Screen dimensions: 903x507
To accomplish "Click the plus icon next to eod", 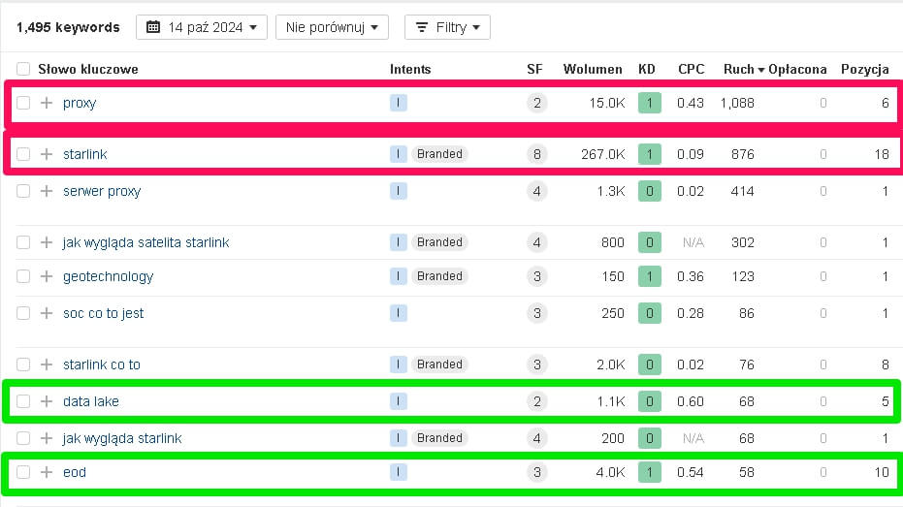I will pos(47,472).
